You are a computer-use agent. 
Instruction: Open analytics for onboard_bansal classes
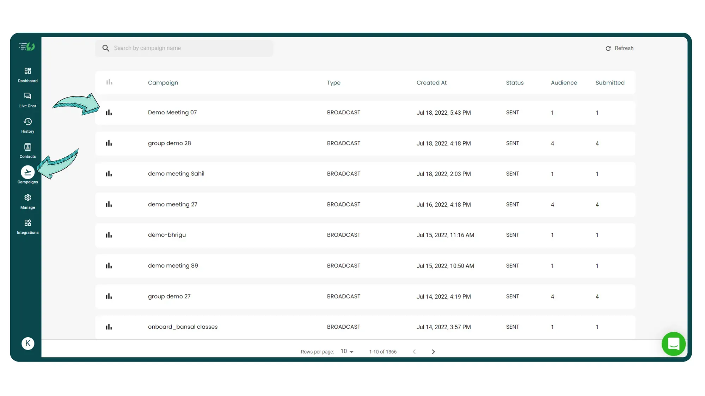(x=109, y=327)
